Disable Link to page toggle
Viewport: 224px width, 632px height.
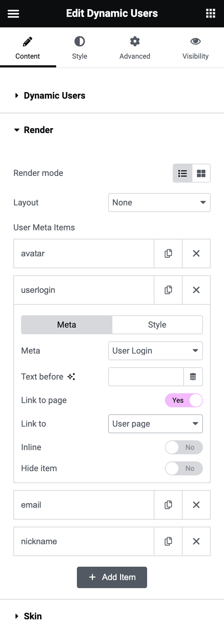(x=184, y=400)
